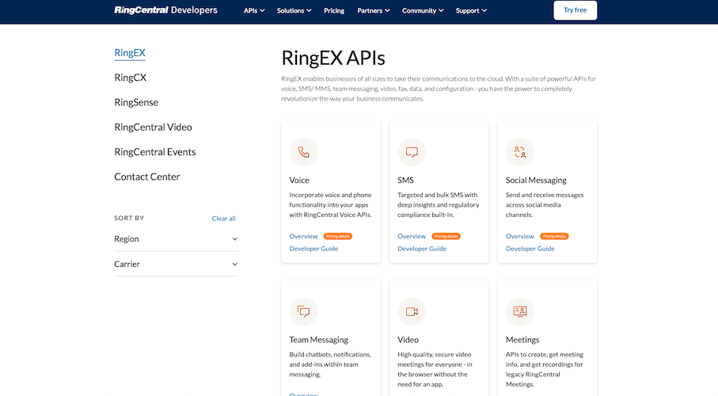The width and height of the screenshot is (718, 396).
Task: Open the Social Messaging Developer Guide link
Action: [530, 249]
